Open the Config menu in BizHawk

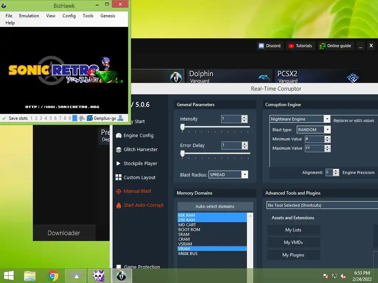(x=69, y=16)
